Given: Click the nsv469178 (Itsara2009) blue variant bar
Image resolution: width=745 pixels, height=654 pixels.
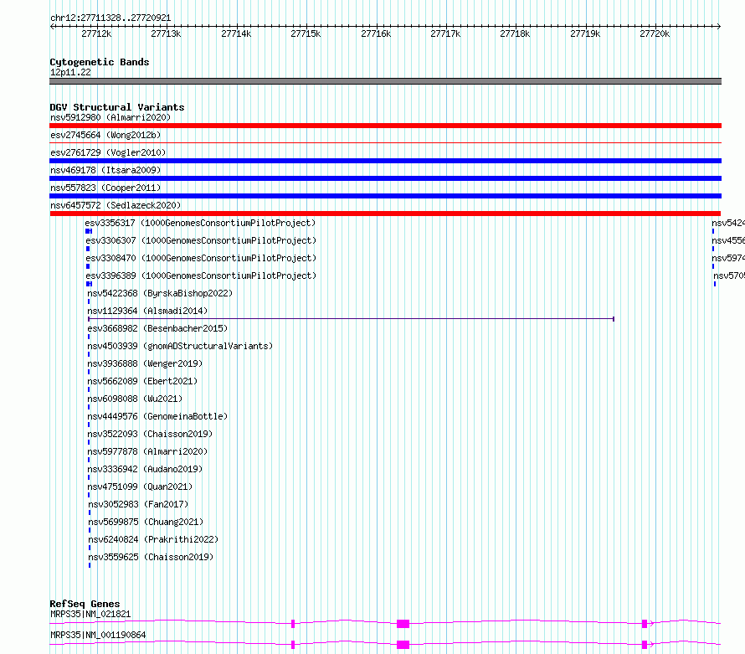Looking at the screenshot, I should click(385, 178).
